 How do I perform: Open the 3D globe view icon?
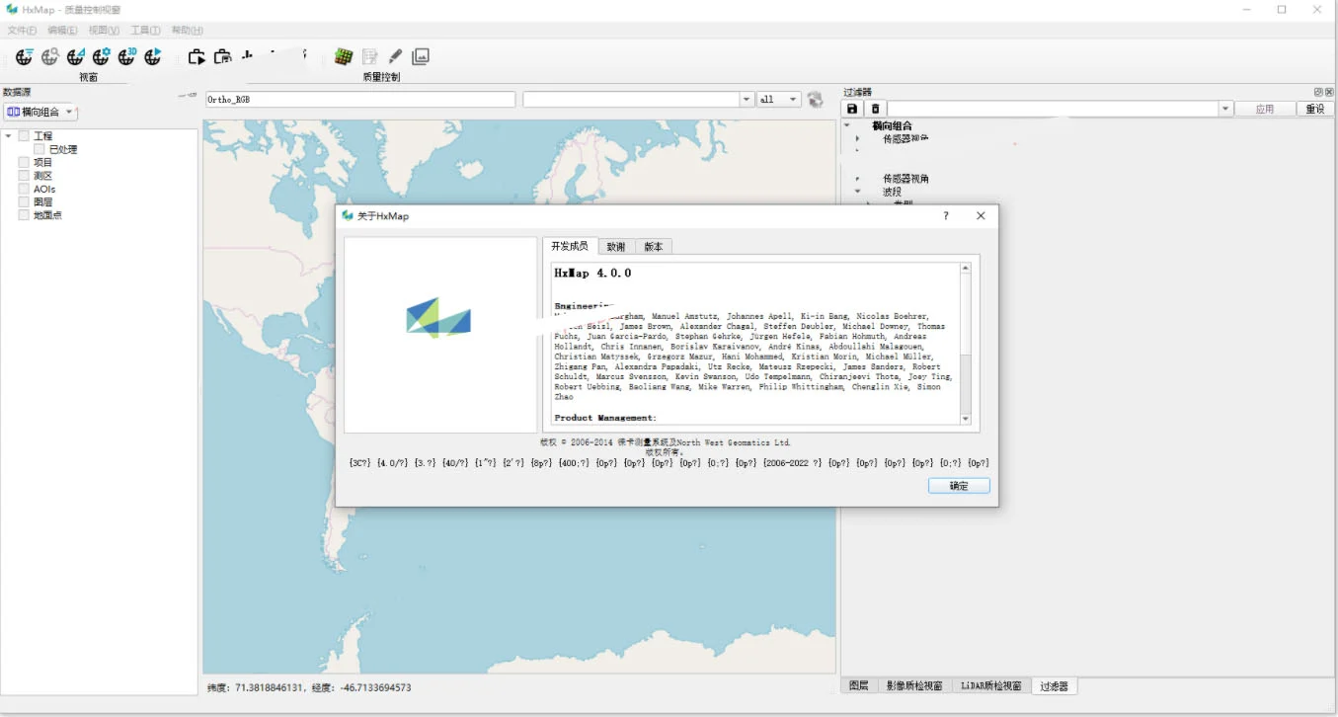(126, 57)
